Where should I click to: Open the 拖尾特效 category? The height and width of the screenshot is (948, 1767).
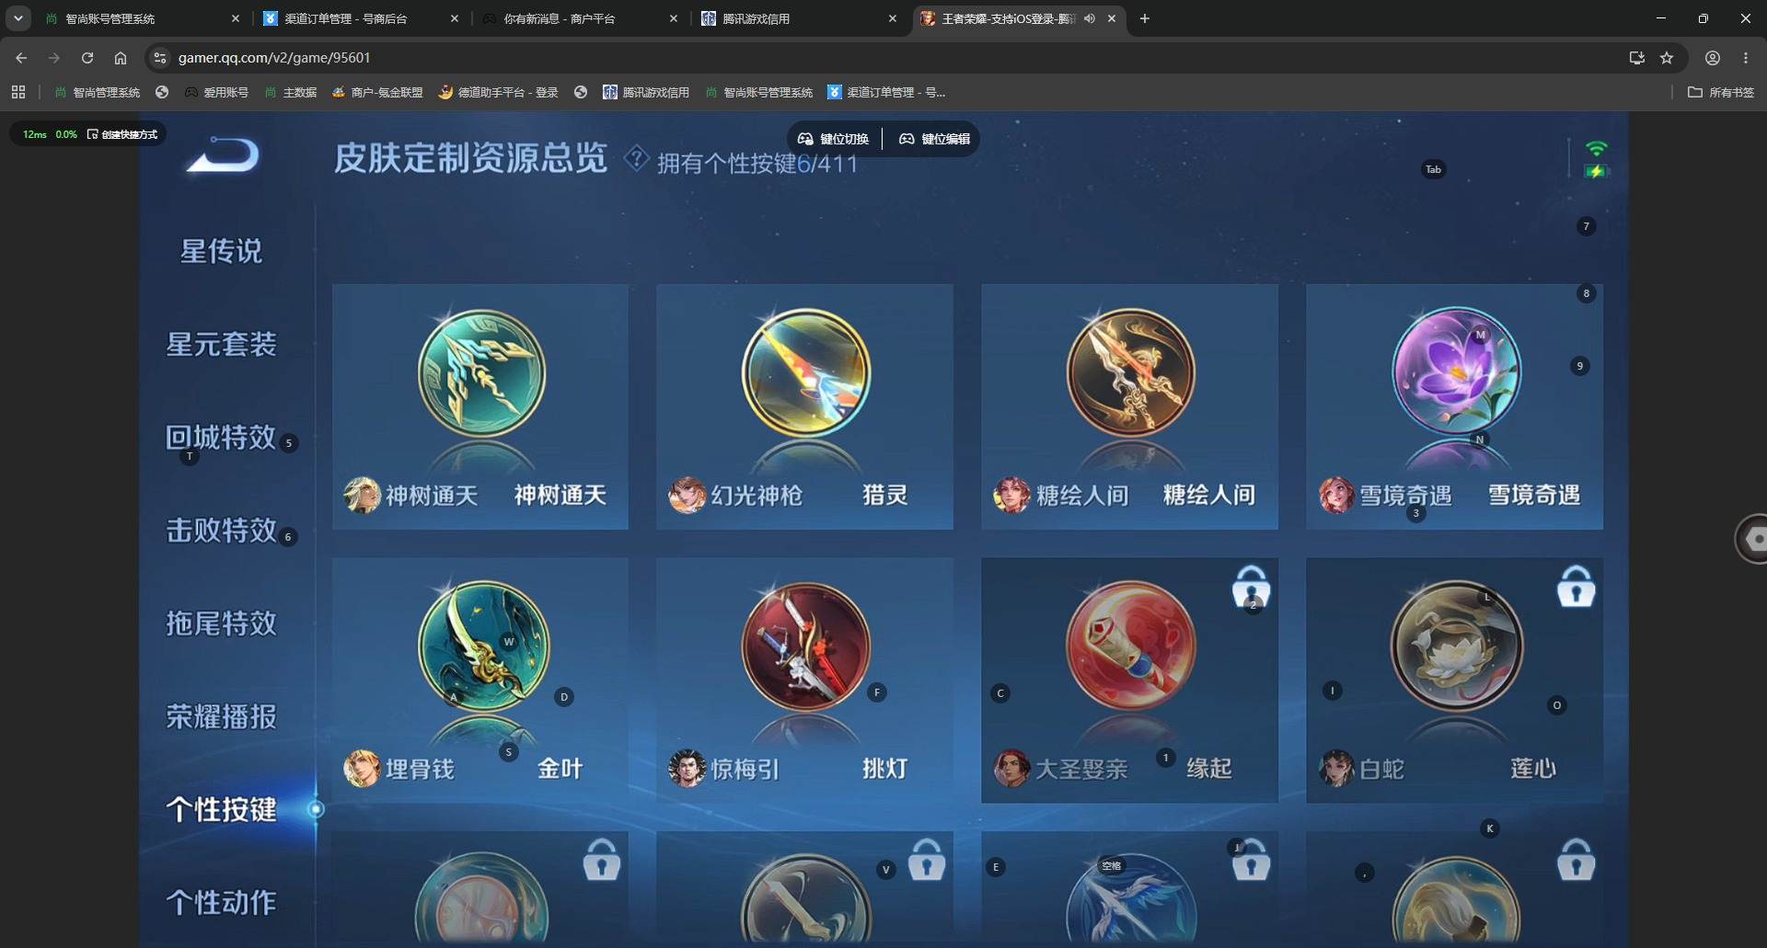221,622
